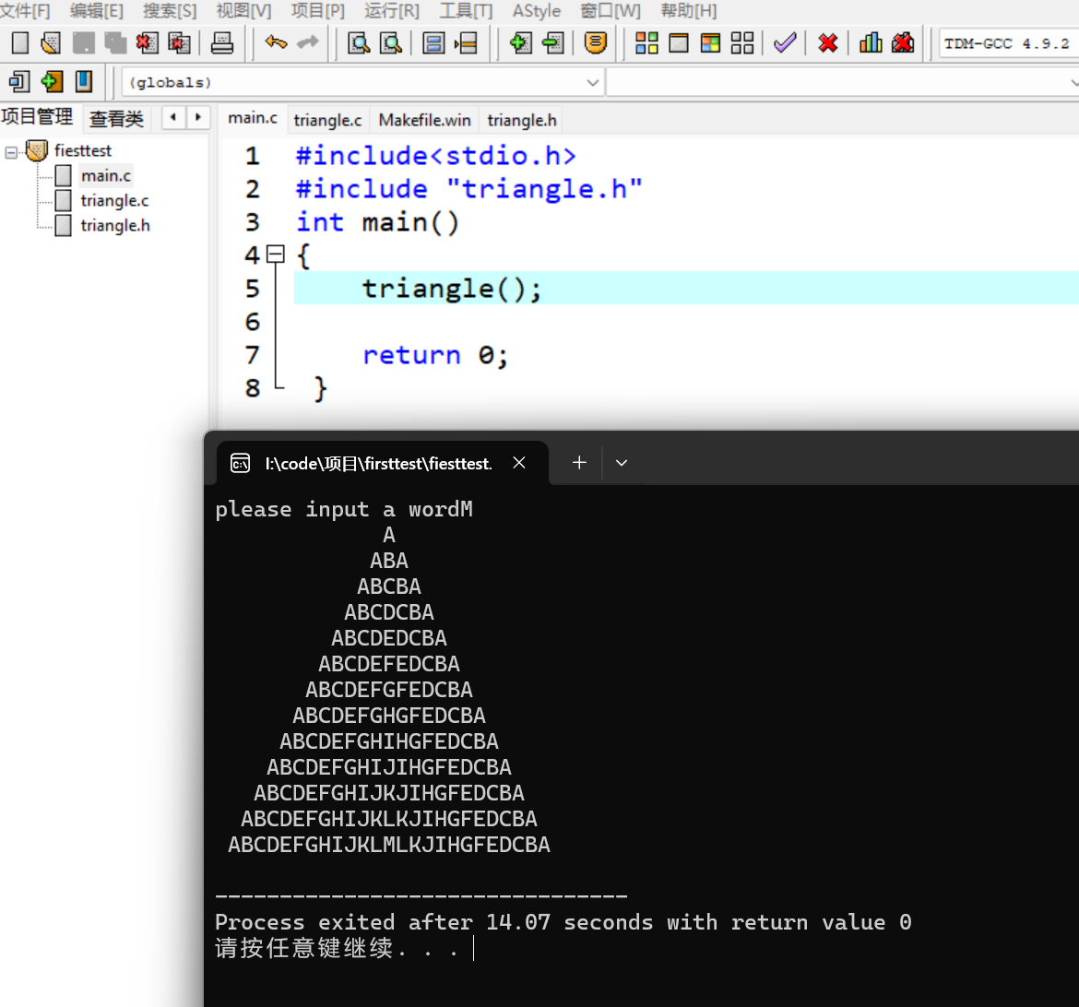Click the Redo arrow icon

coord(308,43)
